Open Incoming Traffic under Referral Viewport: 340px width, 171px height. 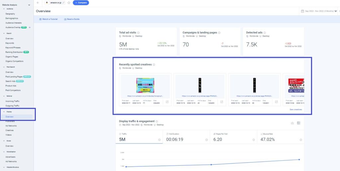pos(12,101)
